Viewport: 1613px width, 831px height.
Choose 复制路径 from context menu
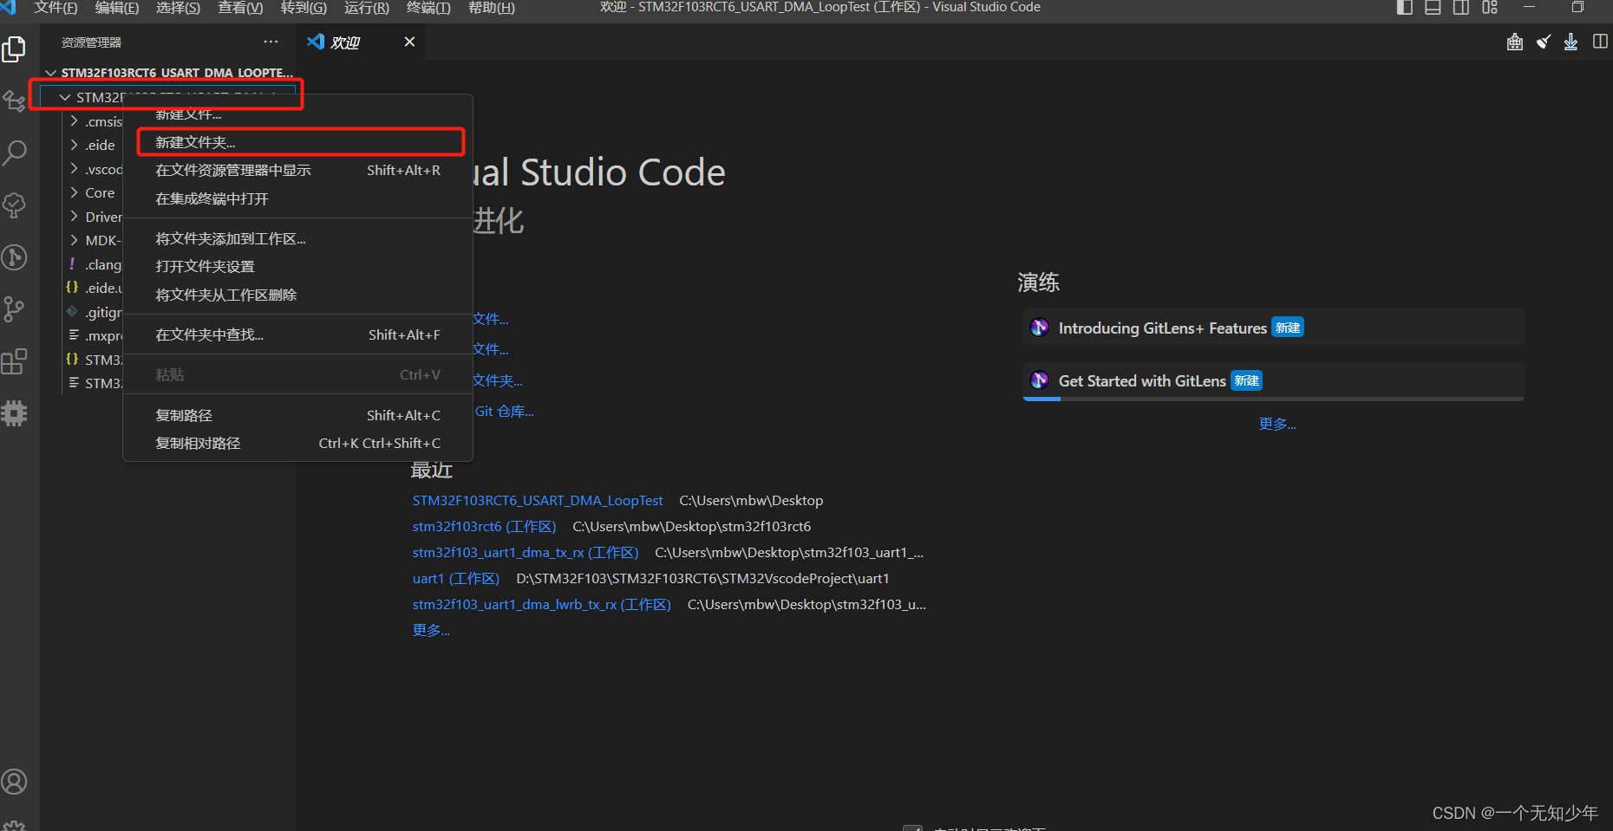297,415
